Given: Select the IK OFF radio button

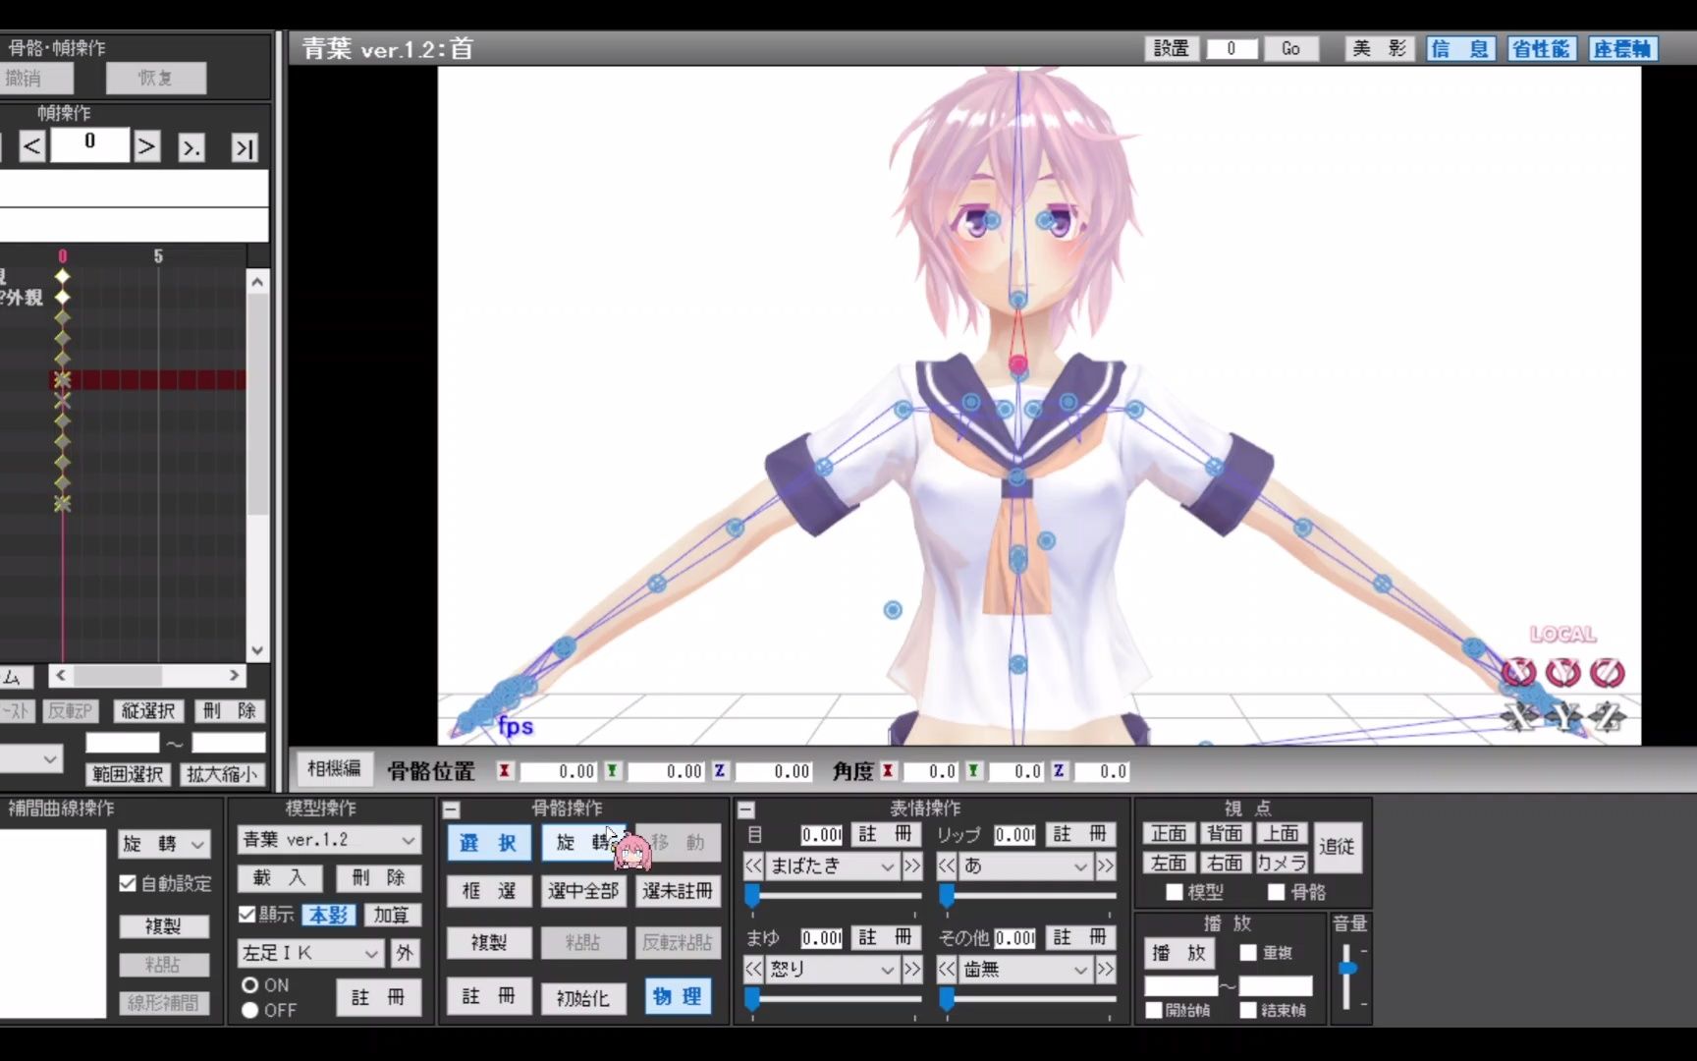Looking at the screenshot, I should click(x=249, y=1010).
